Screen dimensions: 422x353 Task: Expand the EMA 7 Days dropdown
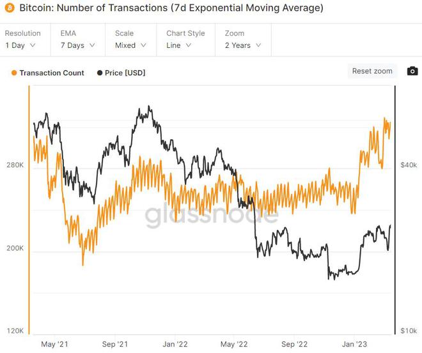click(x=76, y=45)
